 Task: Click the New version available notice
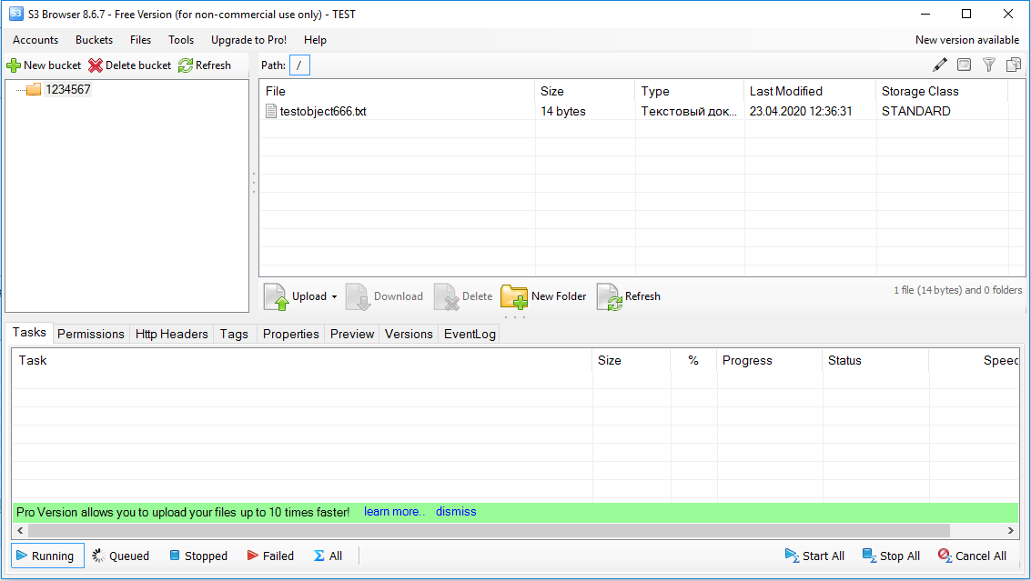[967, 40]
